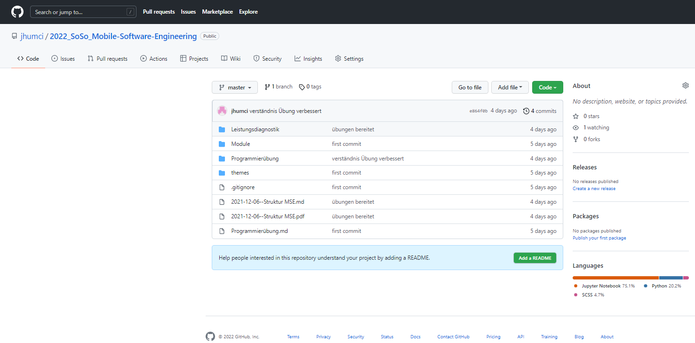Open the green Code dropdown
The height and width of the screenshot is (343, 695).
(547, 87)
